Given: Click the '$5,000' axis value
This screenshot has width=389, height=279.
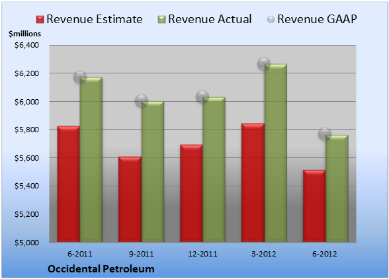Looking at the screenshot, I should [26, 243].
